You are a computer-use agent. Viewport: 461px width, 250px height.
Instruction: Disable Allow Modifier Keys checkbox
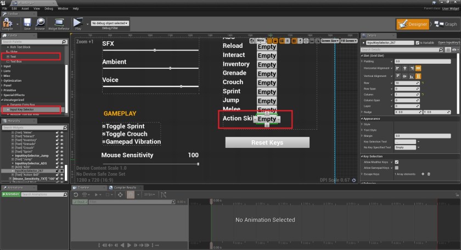click(397, 162)
